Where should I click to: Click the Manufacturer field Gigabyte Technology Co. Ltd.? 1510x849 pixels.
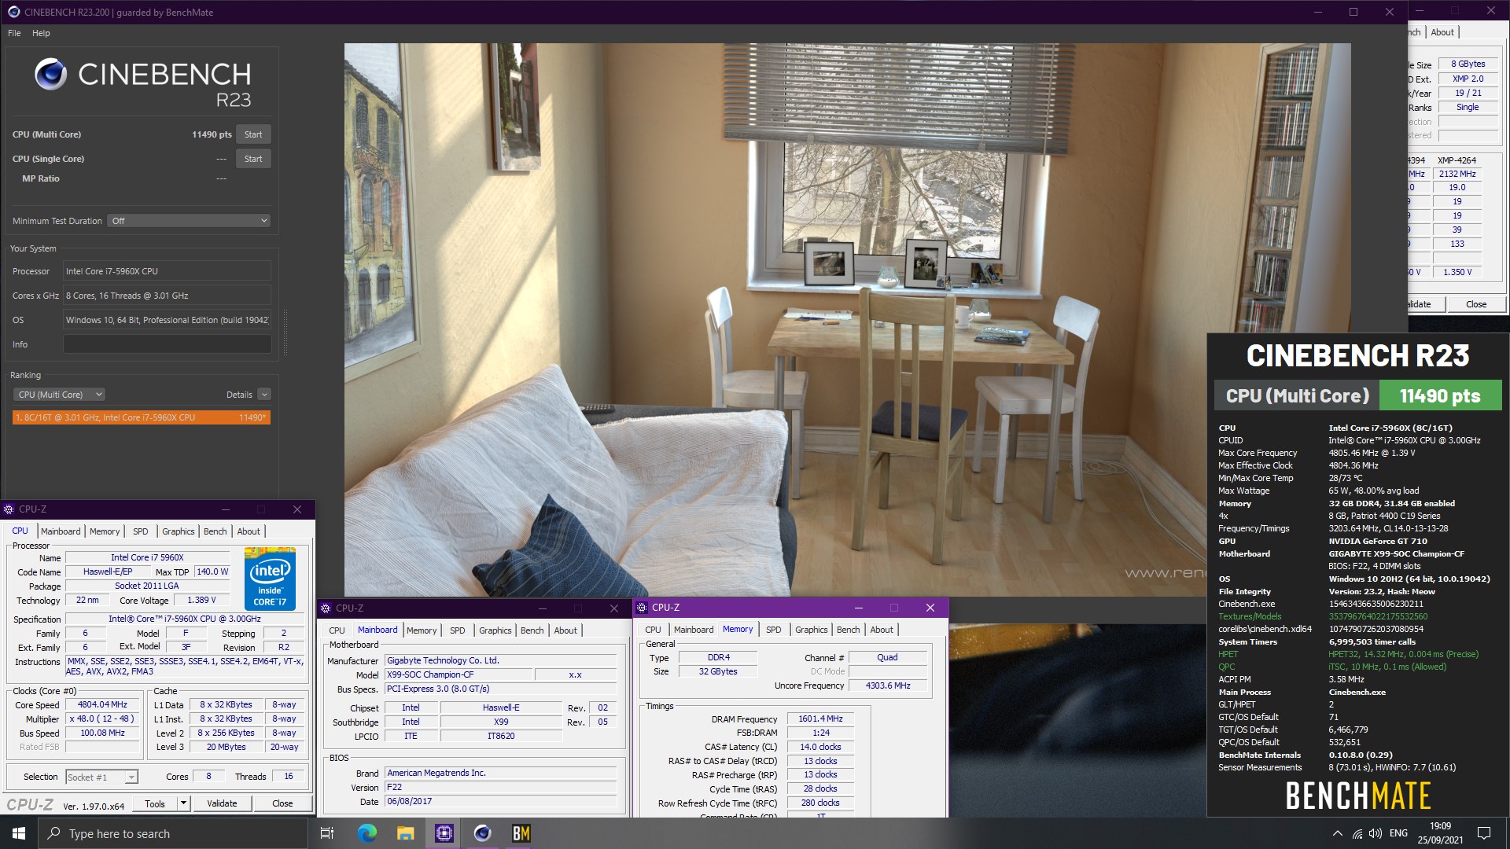click(501, 661)
